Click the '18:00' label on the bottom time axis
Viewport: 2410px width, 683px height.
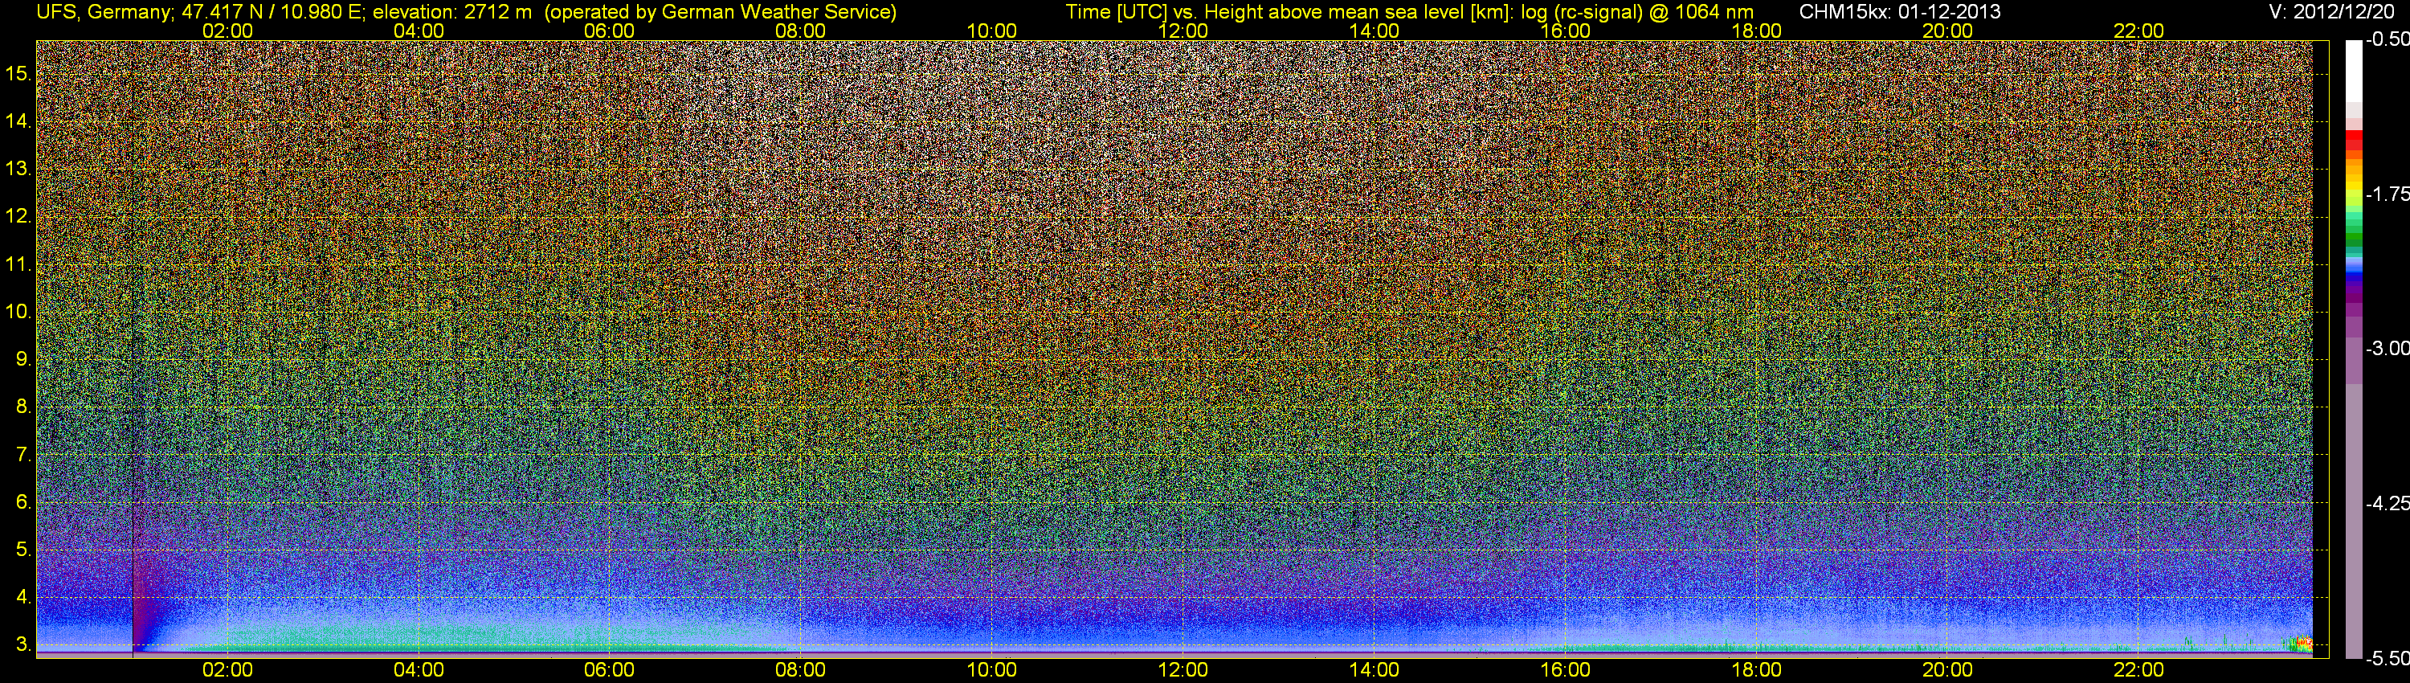pos(1756,670)
